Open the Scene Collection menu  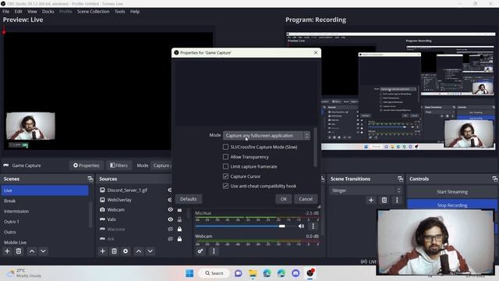click(x=93, y=12)
